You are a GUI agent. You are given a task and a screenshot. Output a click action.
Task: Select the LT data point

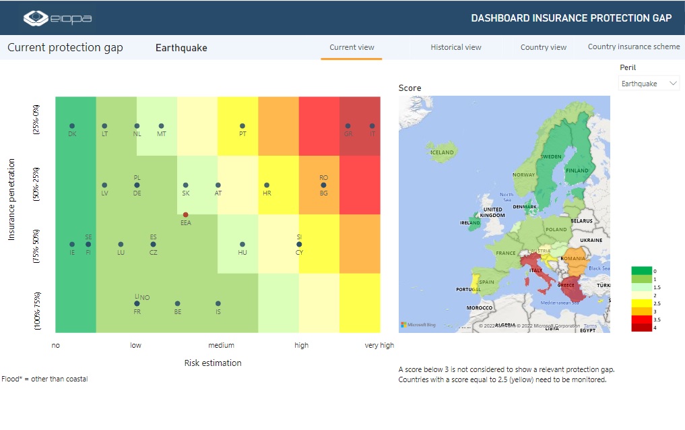pyautogui.click(x=104, y=126)
